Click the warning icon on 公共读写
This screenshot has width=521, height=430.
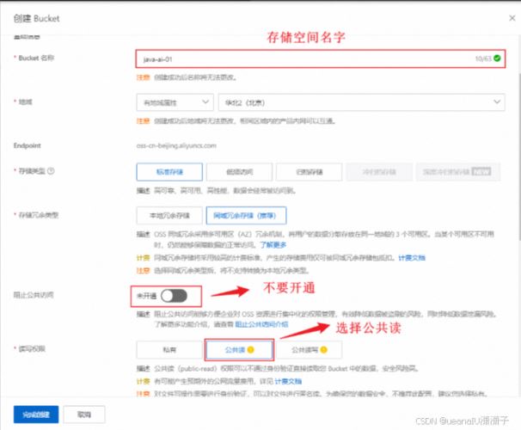click(x=323, y=349)
